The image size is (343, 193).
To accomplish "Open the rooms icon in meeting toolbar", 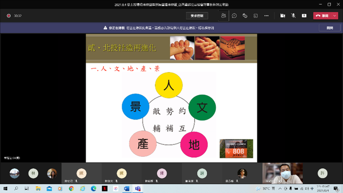I will [255, 16].
